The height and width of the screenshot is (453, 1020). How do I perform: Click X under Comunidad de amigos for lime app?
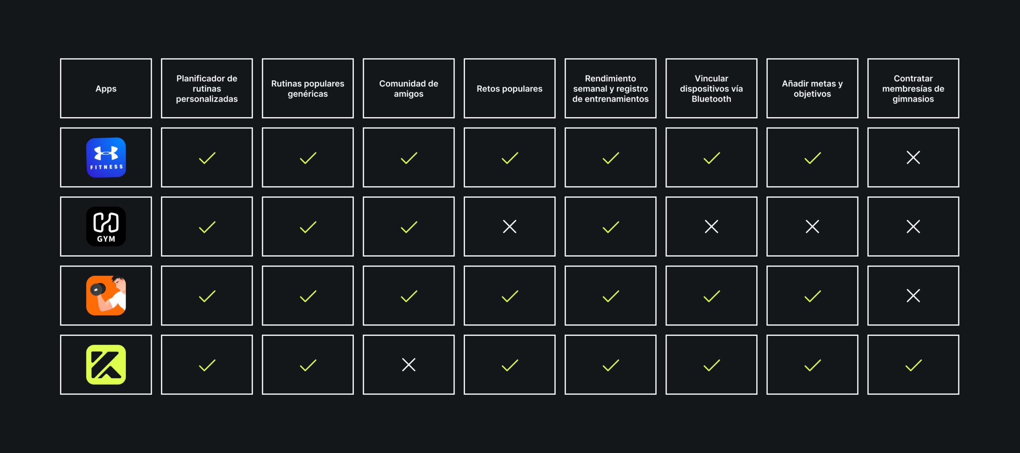[x=409, y=365]
